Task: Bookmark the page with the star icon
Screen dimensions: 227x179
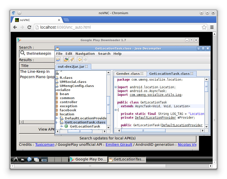Action: [204, 27]
